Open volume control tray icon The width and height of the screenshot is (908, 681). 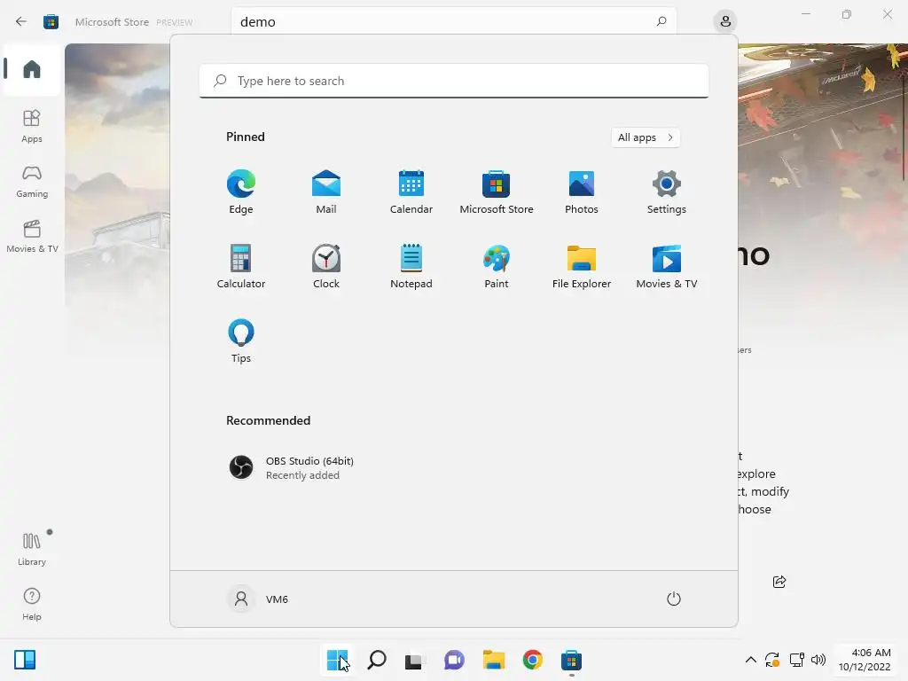(818, 660)
